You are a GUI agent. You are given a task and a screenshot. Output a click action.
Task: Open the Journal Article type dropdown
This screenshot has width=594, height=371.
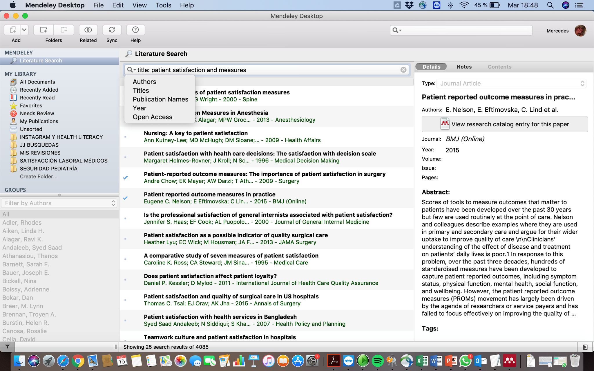click(x=511, y=83)
